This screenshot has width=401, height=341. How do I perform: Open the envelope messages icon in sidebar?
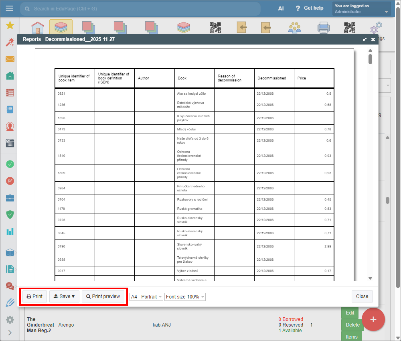tap(10, 59)
